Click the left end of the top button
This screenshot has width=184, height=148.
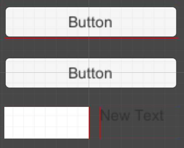[x=9, y=22]
